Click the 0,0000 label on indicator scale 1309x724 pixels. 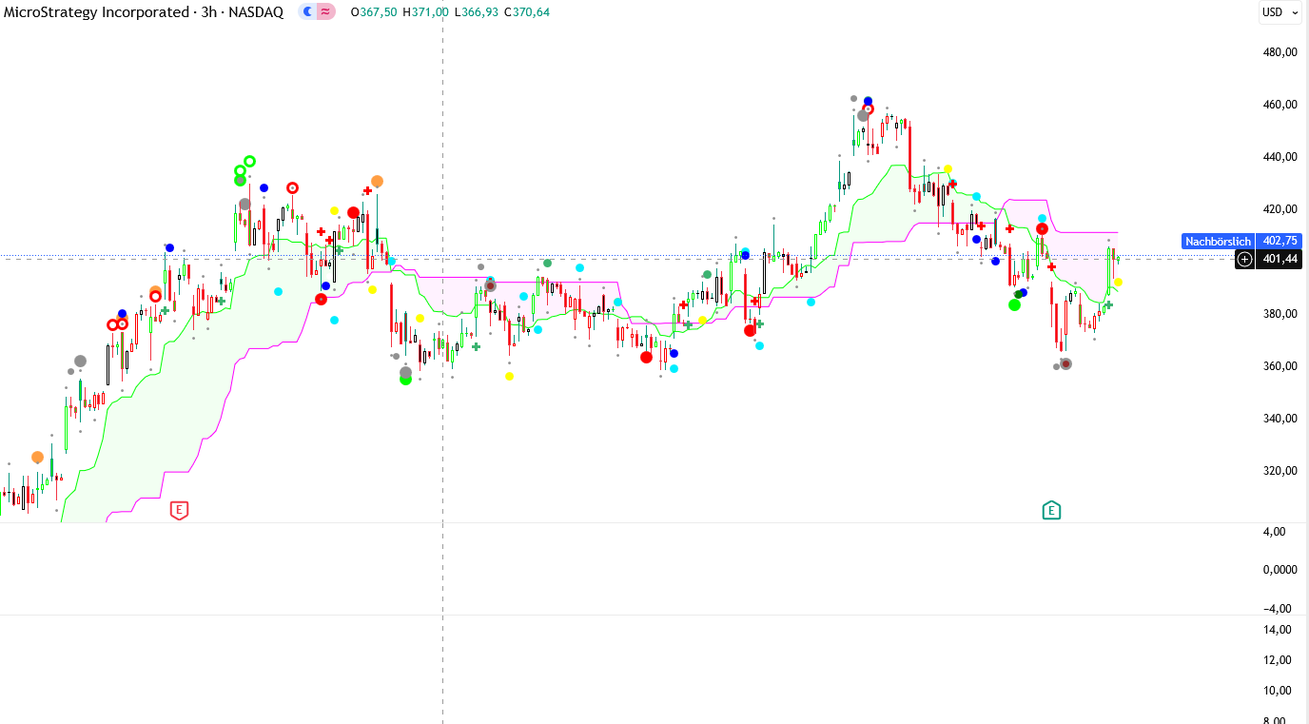click(1280, 570)
